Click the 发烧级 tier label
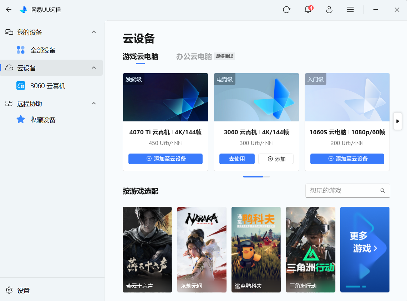Screen dimensions: 407x301 pyautogui.click(x=134, y=79)
